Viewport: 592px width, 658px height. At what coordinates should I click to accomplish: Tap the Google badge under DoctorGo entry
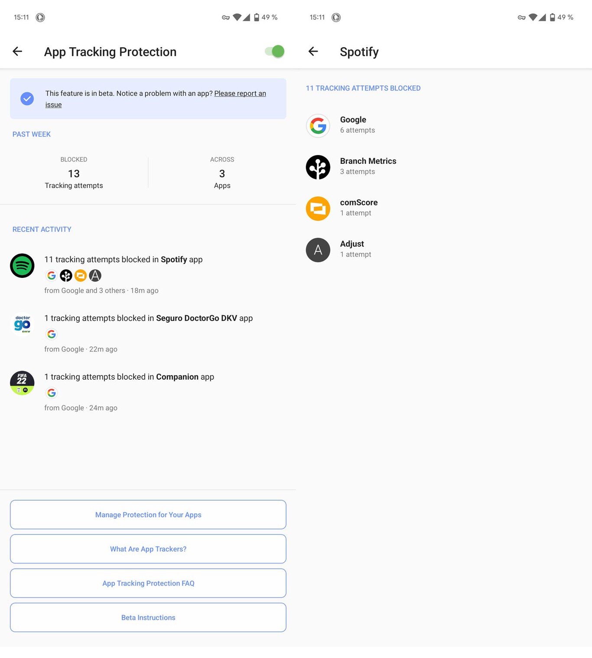click(x=52, y=334)
